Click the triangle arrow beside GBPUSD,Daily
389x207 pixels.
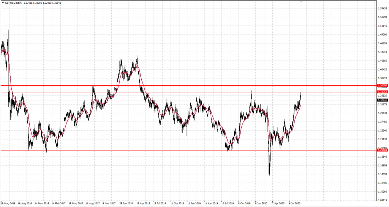(x=2, y=2)
